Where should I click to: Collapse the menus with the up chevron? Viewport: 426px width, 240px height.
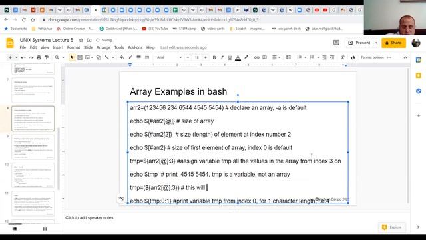tap(405, 57)
